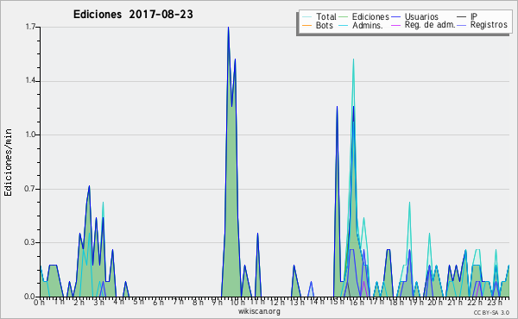Viewport: 518px width, 319px height.
Task: Click the Total legend color line
Action: [306, 17]
